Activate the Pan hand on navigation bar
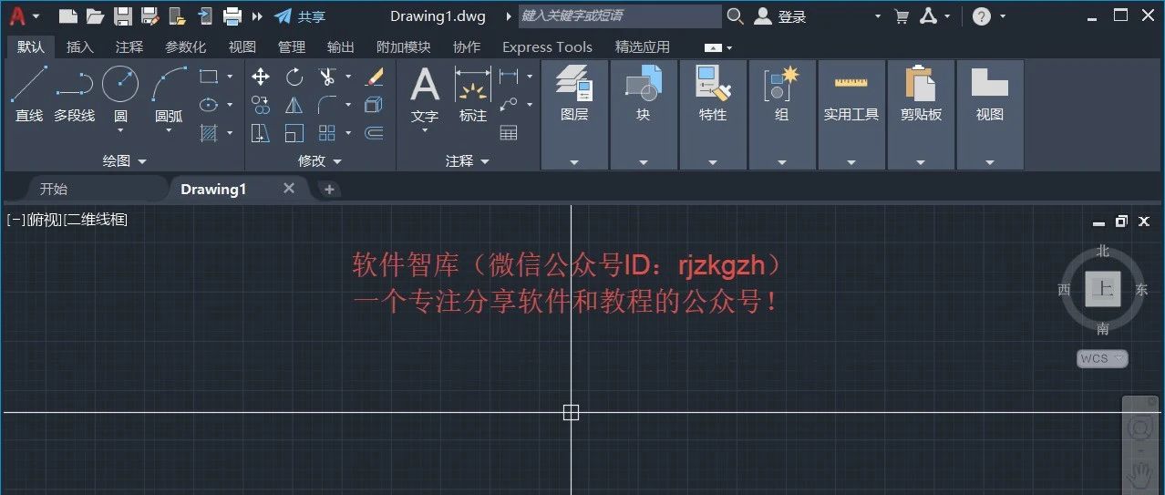Image resolution: width=1165 pixels, height=495 pixels. coord(1139,475)
